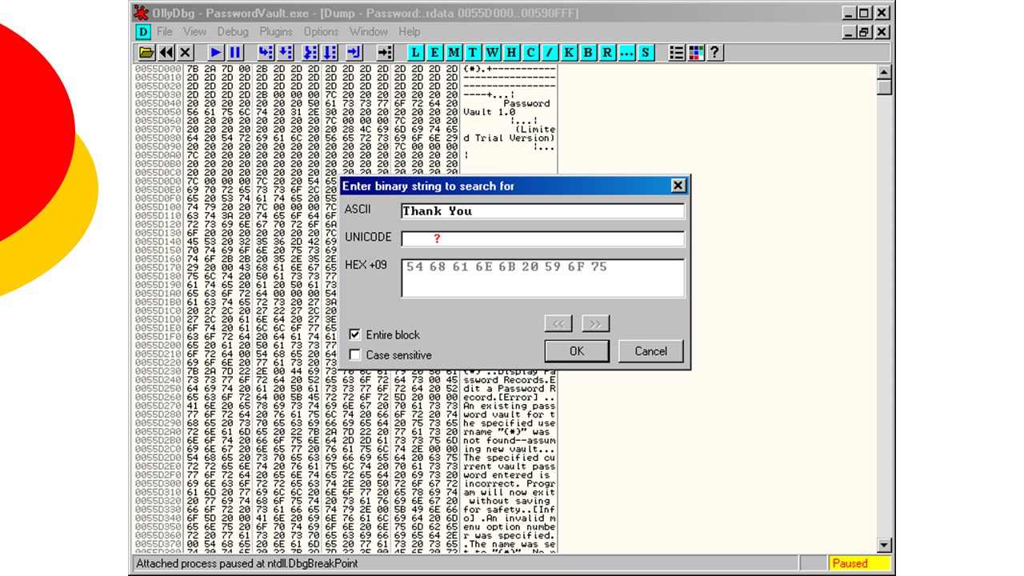Open the Help menu
Viewport: 1024px width, 576px height.
[410, 32]
